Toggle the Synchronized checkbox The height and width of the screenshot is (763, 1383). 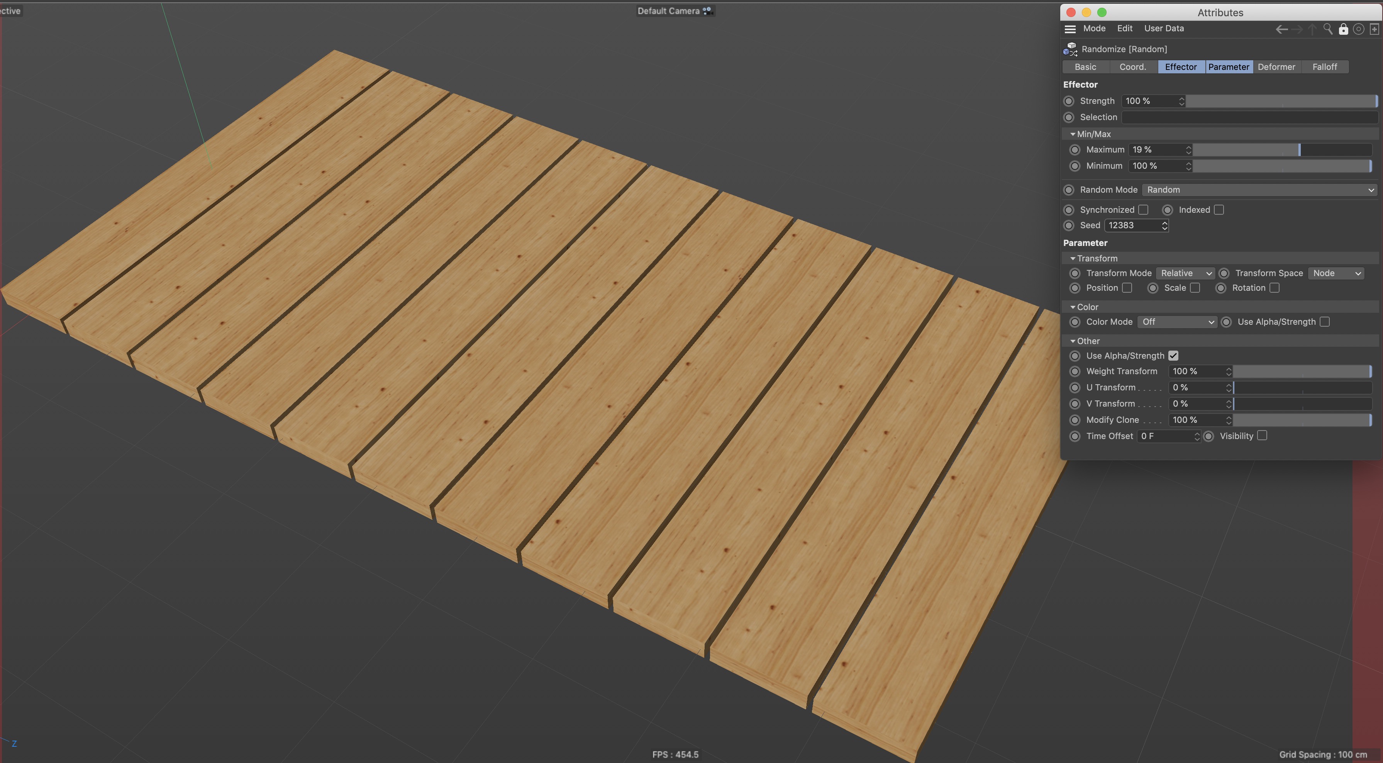point(1143,210)
